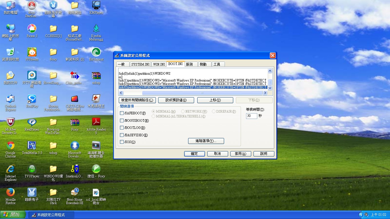The height and width of the screenshot is (219, 390).
Task: Confirm with the 確定 button
Action: coord(194,154)
